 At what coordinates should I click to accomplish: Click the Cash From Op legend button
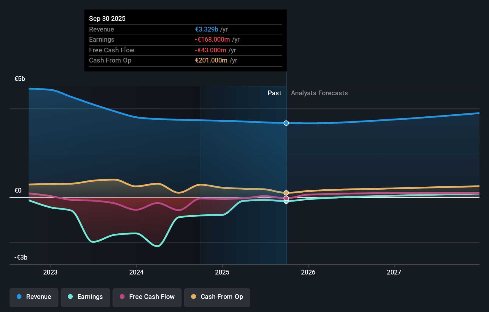pos(217,297)
